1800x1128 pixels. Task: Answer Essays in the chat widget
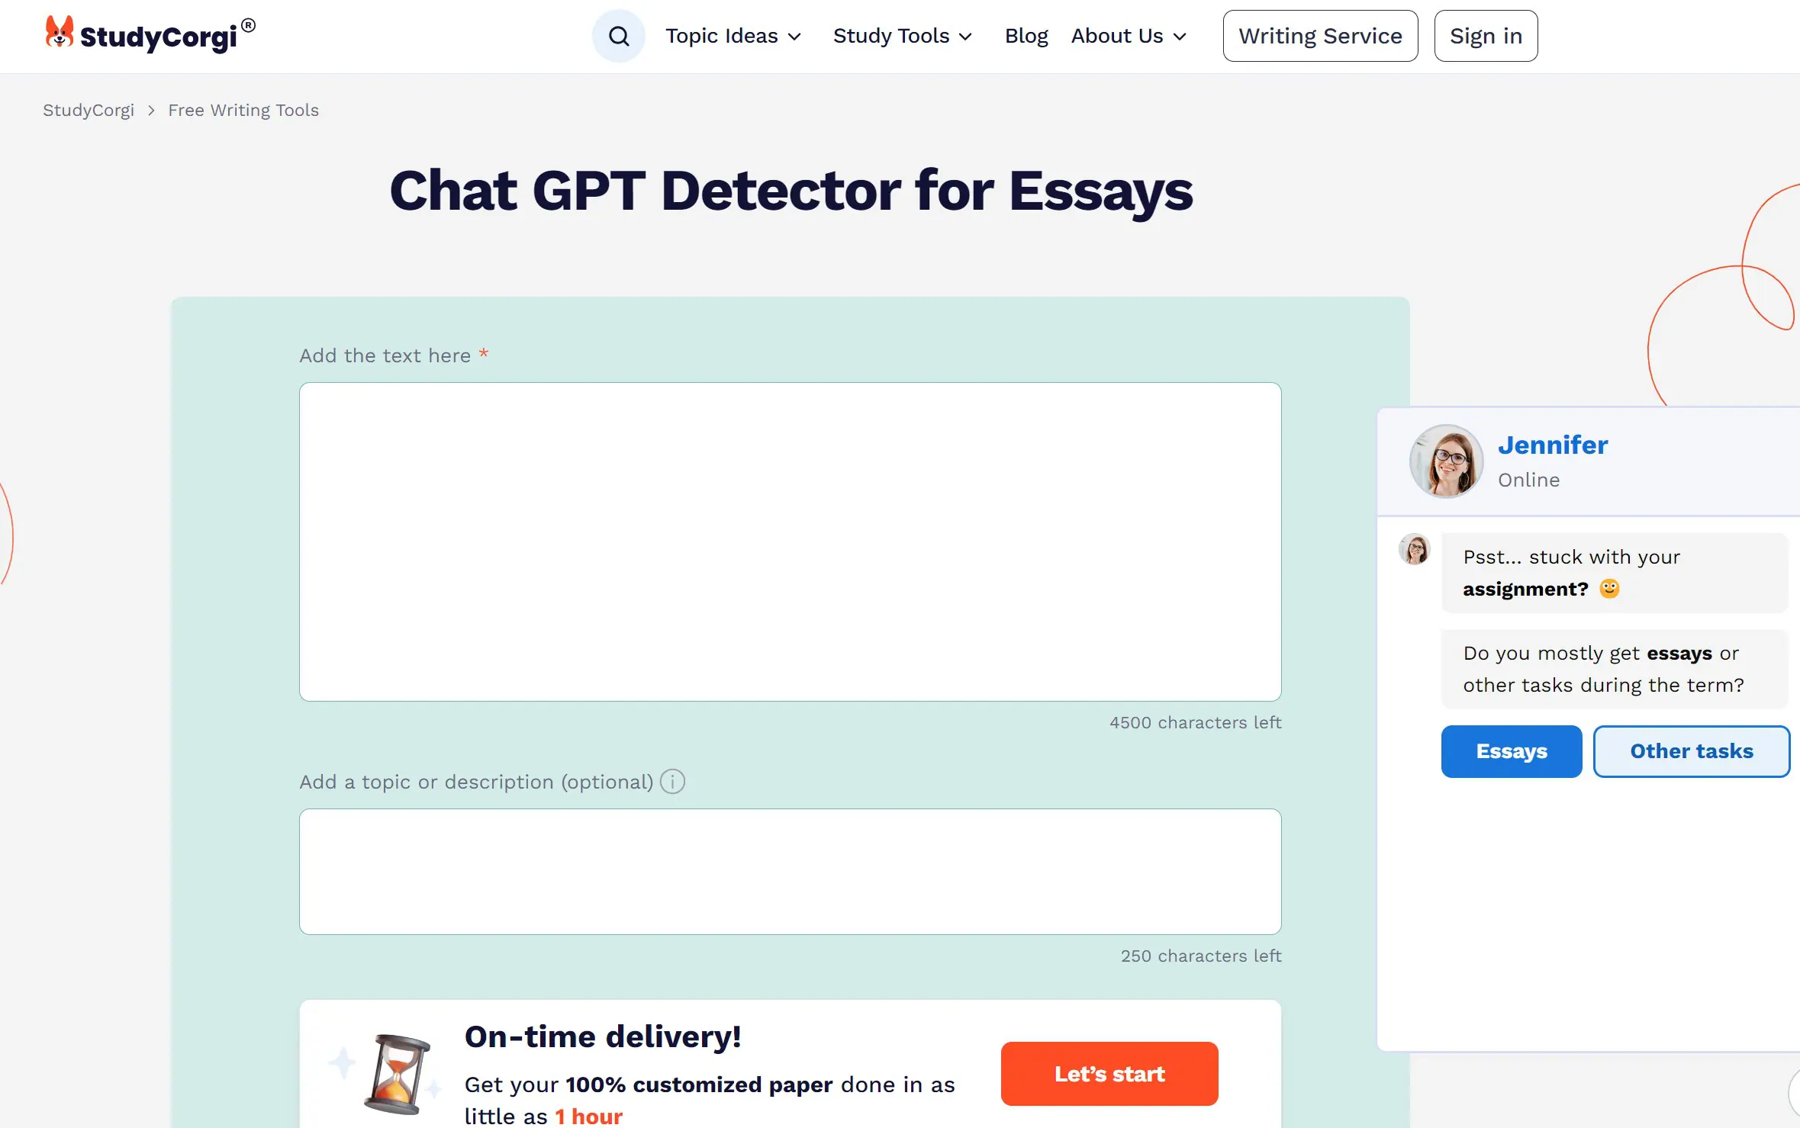pos(1511,751)
